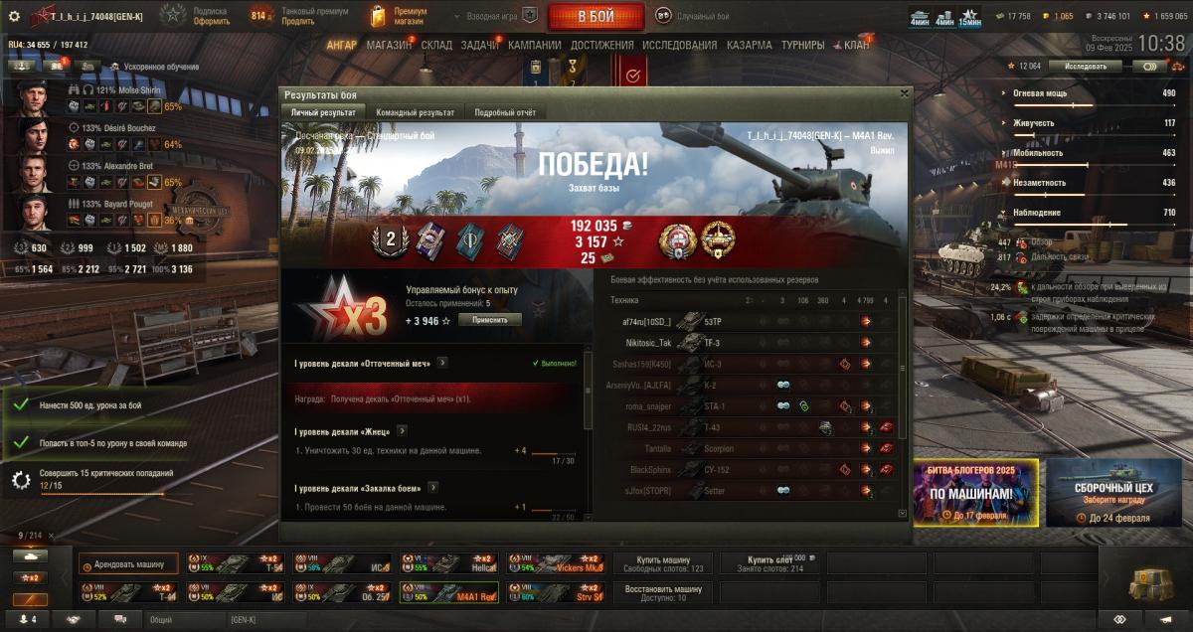
Task: Click the x2 bonus carousel filter icon
Action: coord(30,577)
